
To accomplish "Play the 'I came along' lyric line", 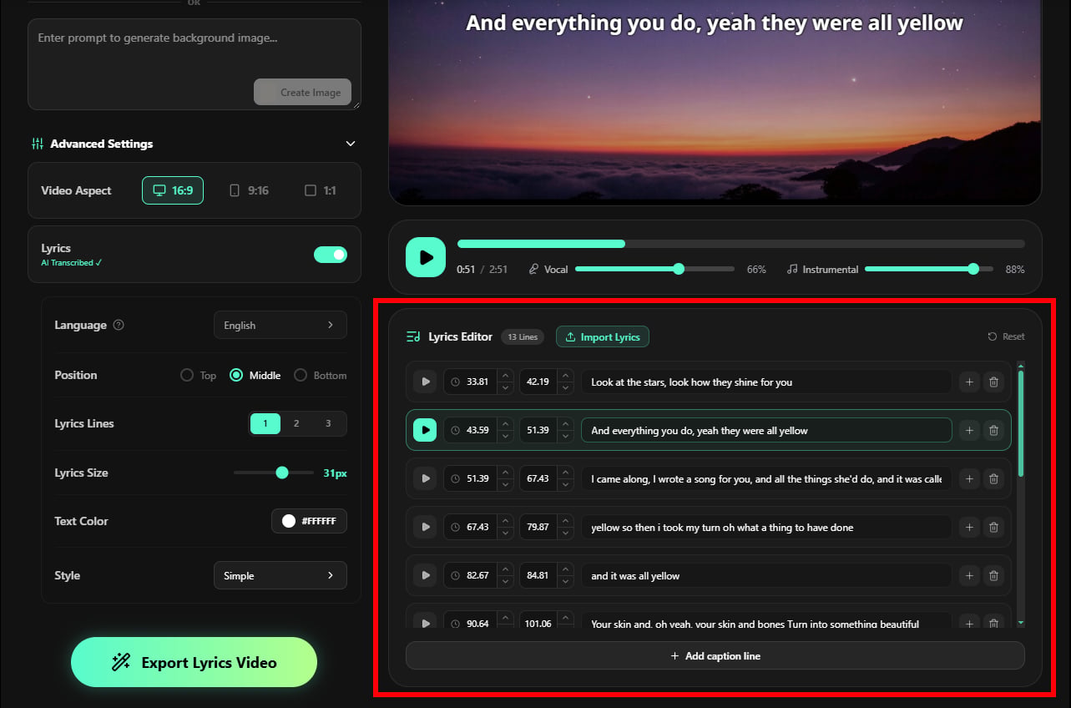I will pyautogui.click(x=425, y=478).
